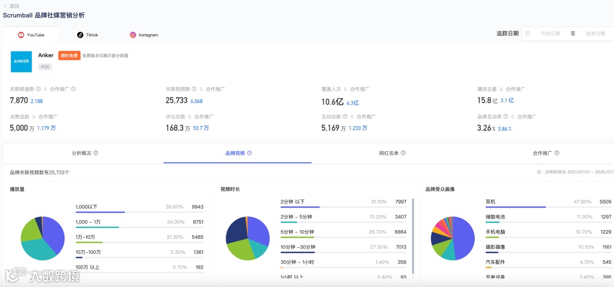Click the Instagram logo icon
The height and width of the screenshot is (287, 614).
tap(132, 35)
